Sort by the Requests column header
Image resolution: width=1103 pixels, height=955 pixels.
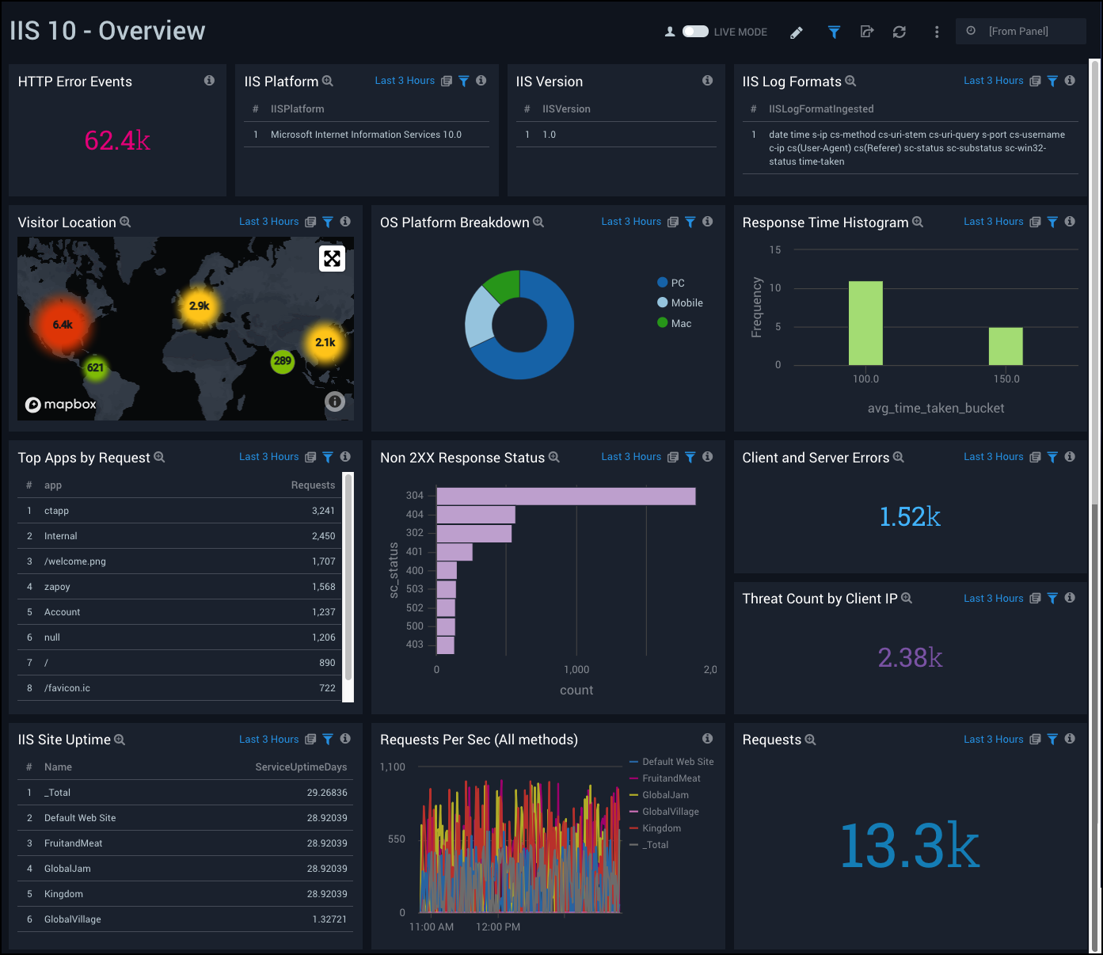313,485
